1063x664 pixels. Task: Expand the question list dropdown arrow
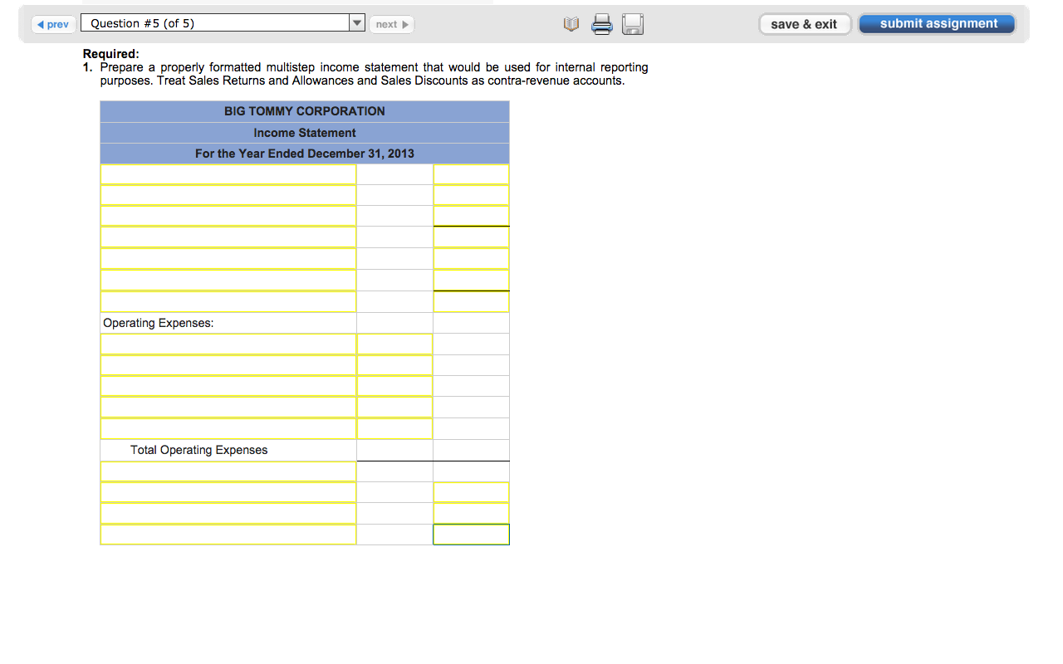point(357,23)
